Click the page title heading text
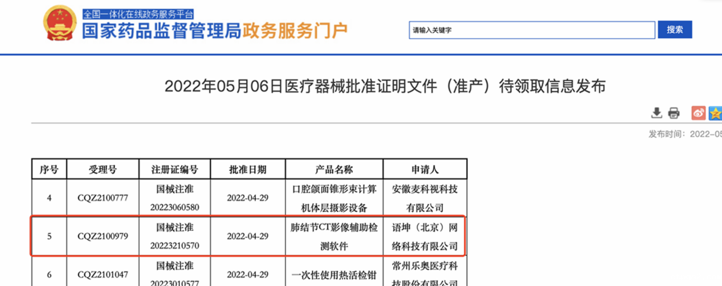The height and width of the screenshot is (286, 722). click(x=385, y=87)
